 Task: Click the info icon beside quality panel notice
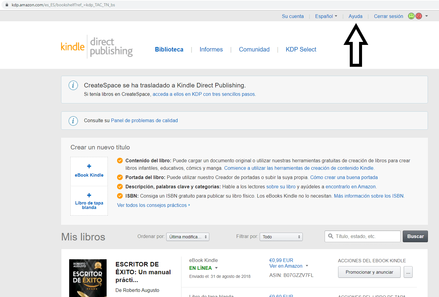[x=73, y=121]
